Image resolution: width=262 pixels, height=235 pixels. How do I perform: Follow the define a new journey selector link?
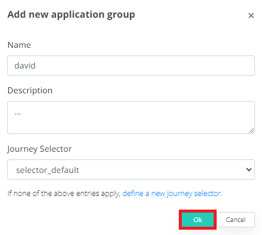pos(172,194)
